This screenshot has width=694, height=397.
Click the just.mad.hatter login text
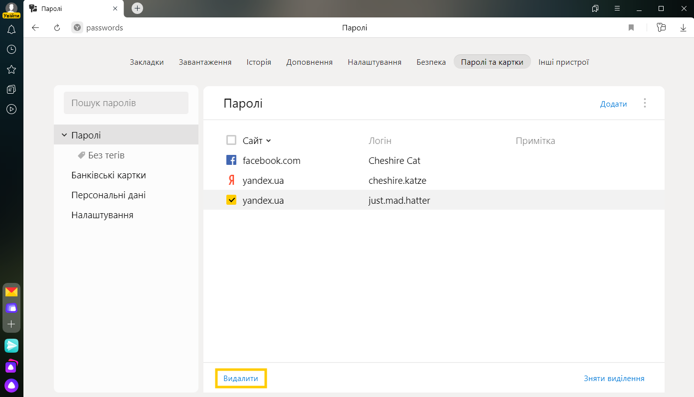(399, 200)
